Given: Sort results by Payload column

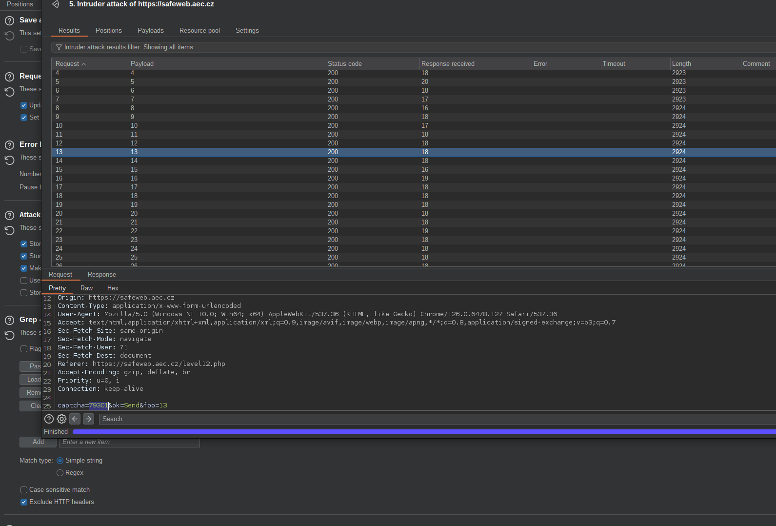Looking at the screenshot, I should point(227,64).
